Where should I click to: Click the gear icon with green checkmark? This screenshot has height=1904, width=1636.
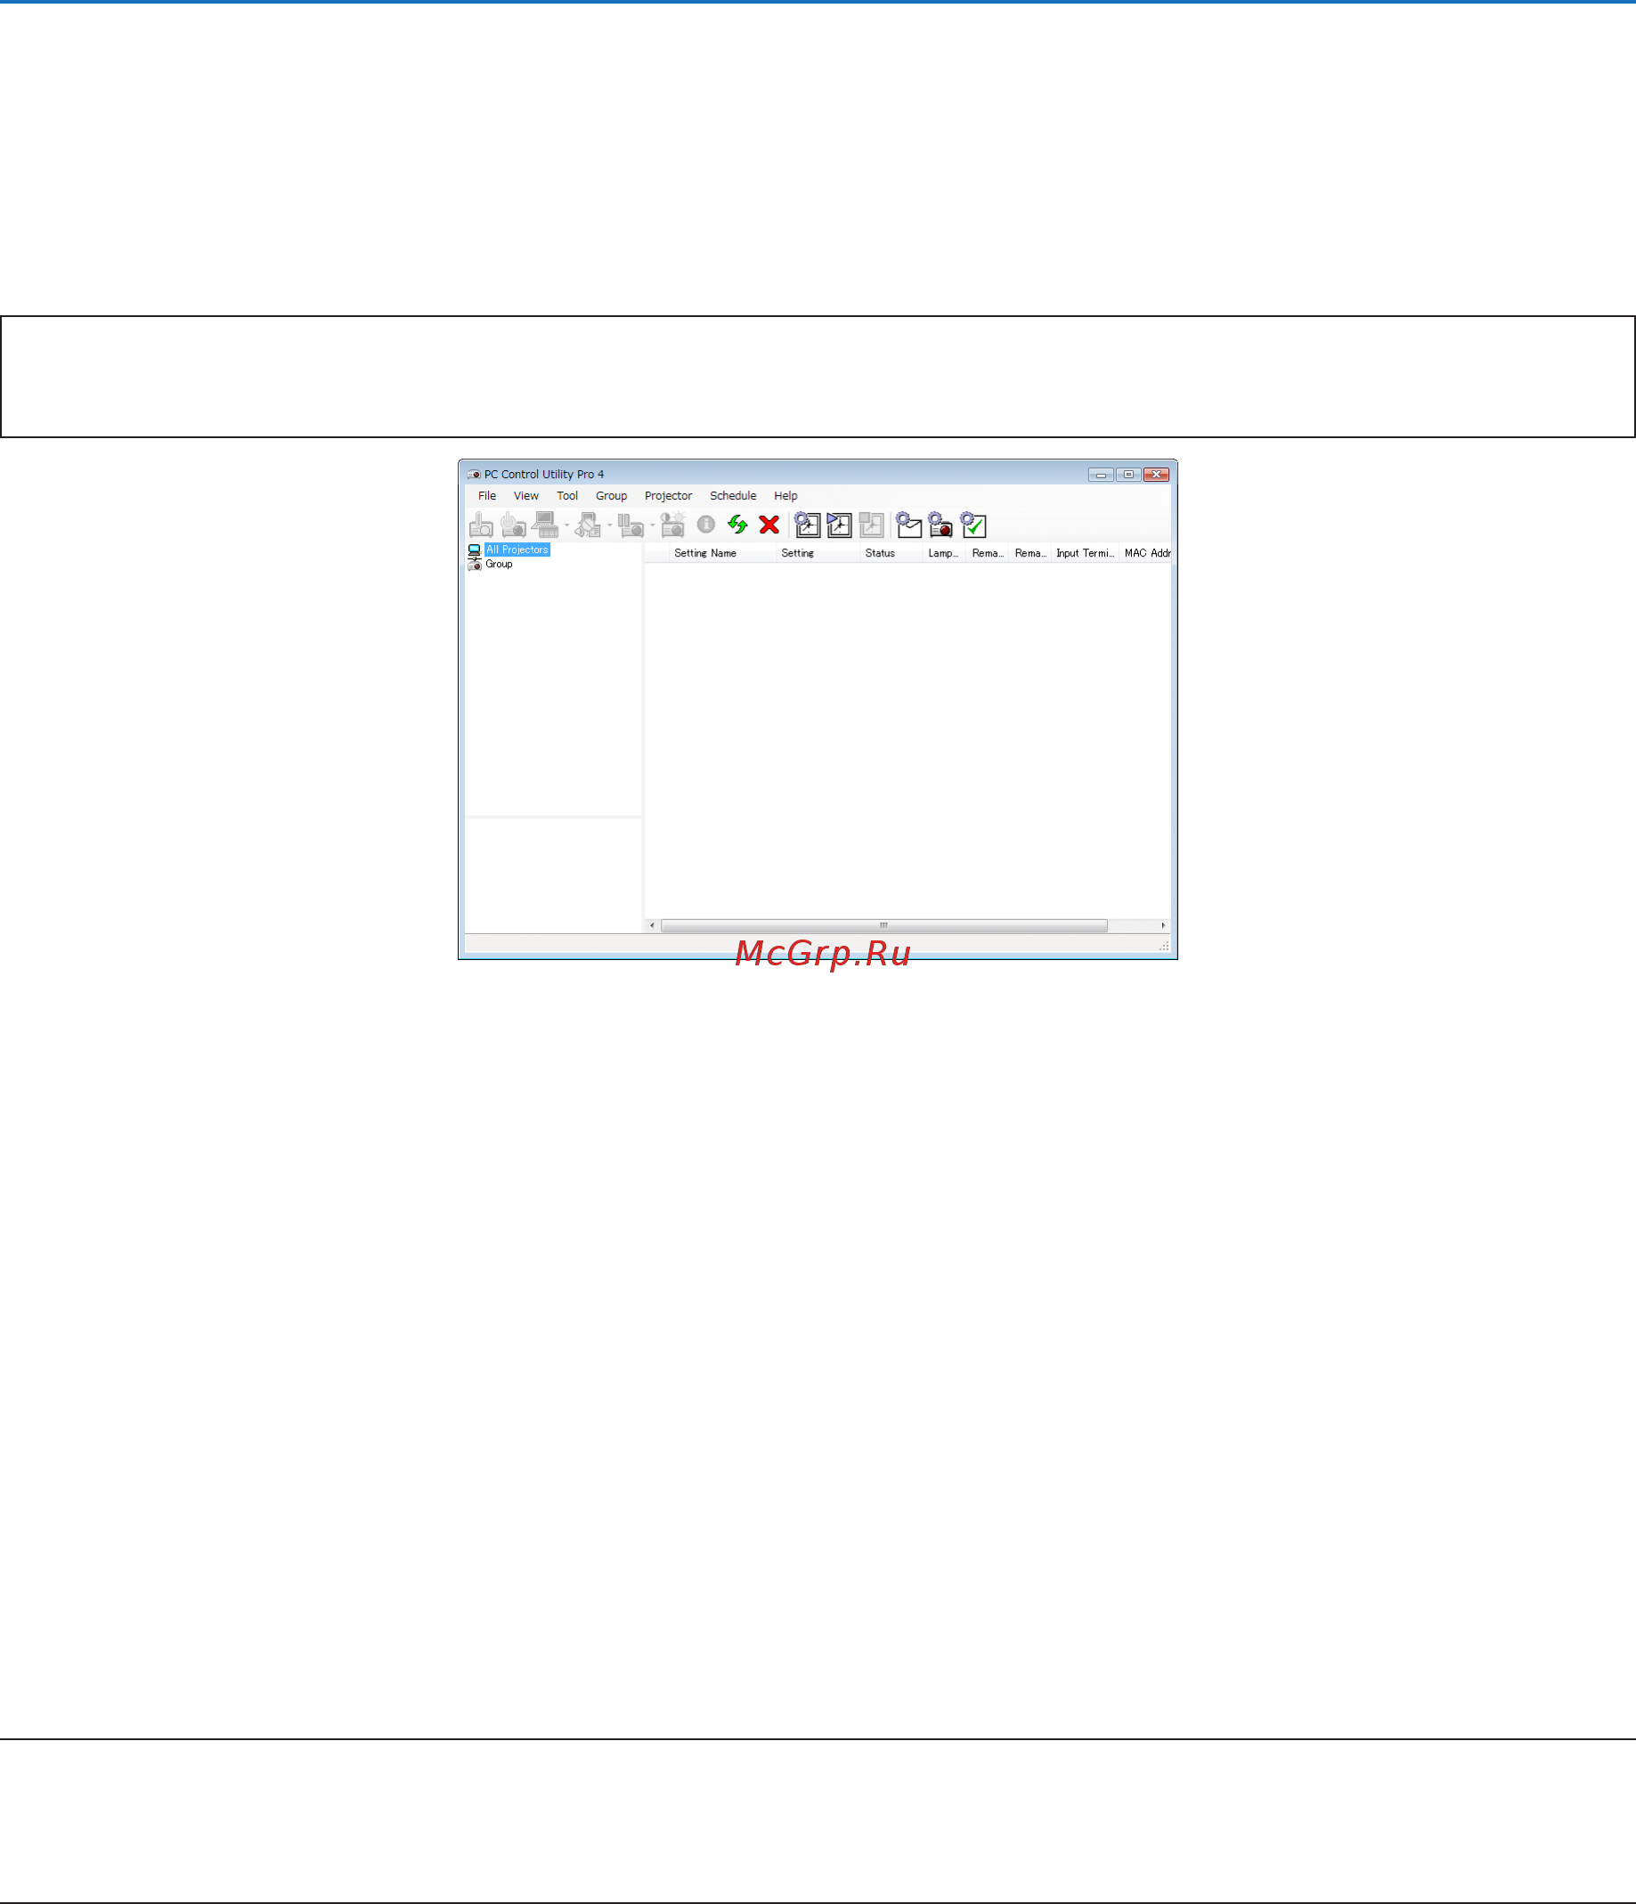tap(973, 525)
